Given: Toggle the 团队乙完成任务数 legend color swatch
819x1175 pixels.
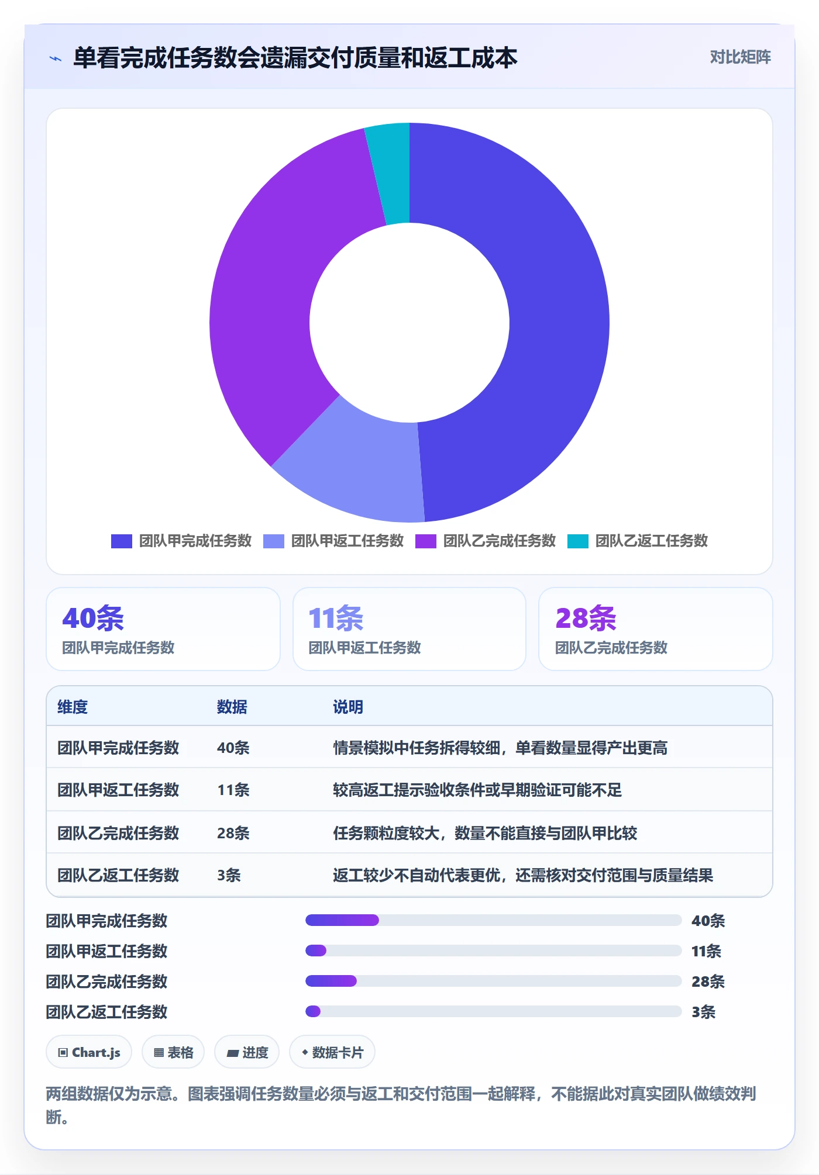Looking at the screenshot, I should point(426,541).
